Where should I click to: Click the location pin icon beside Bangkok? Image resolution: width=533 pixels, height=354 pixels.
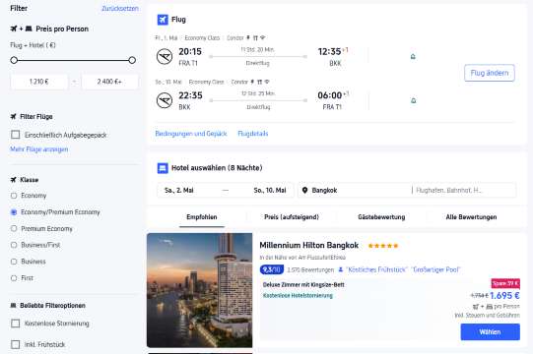[x=304, y=191]
